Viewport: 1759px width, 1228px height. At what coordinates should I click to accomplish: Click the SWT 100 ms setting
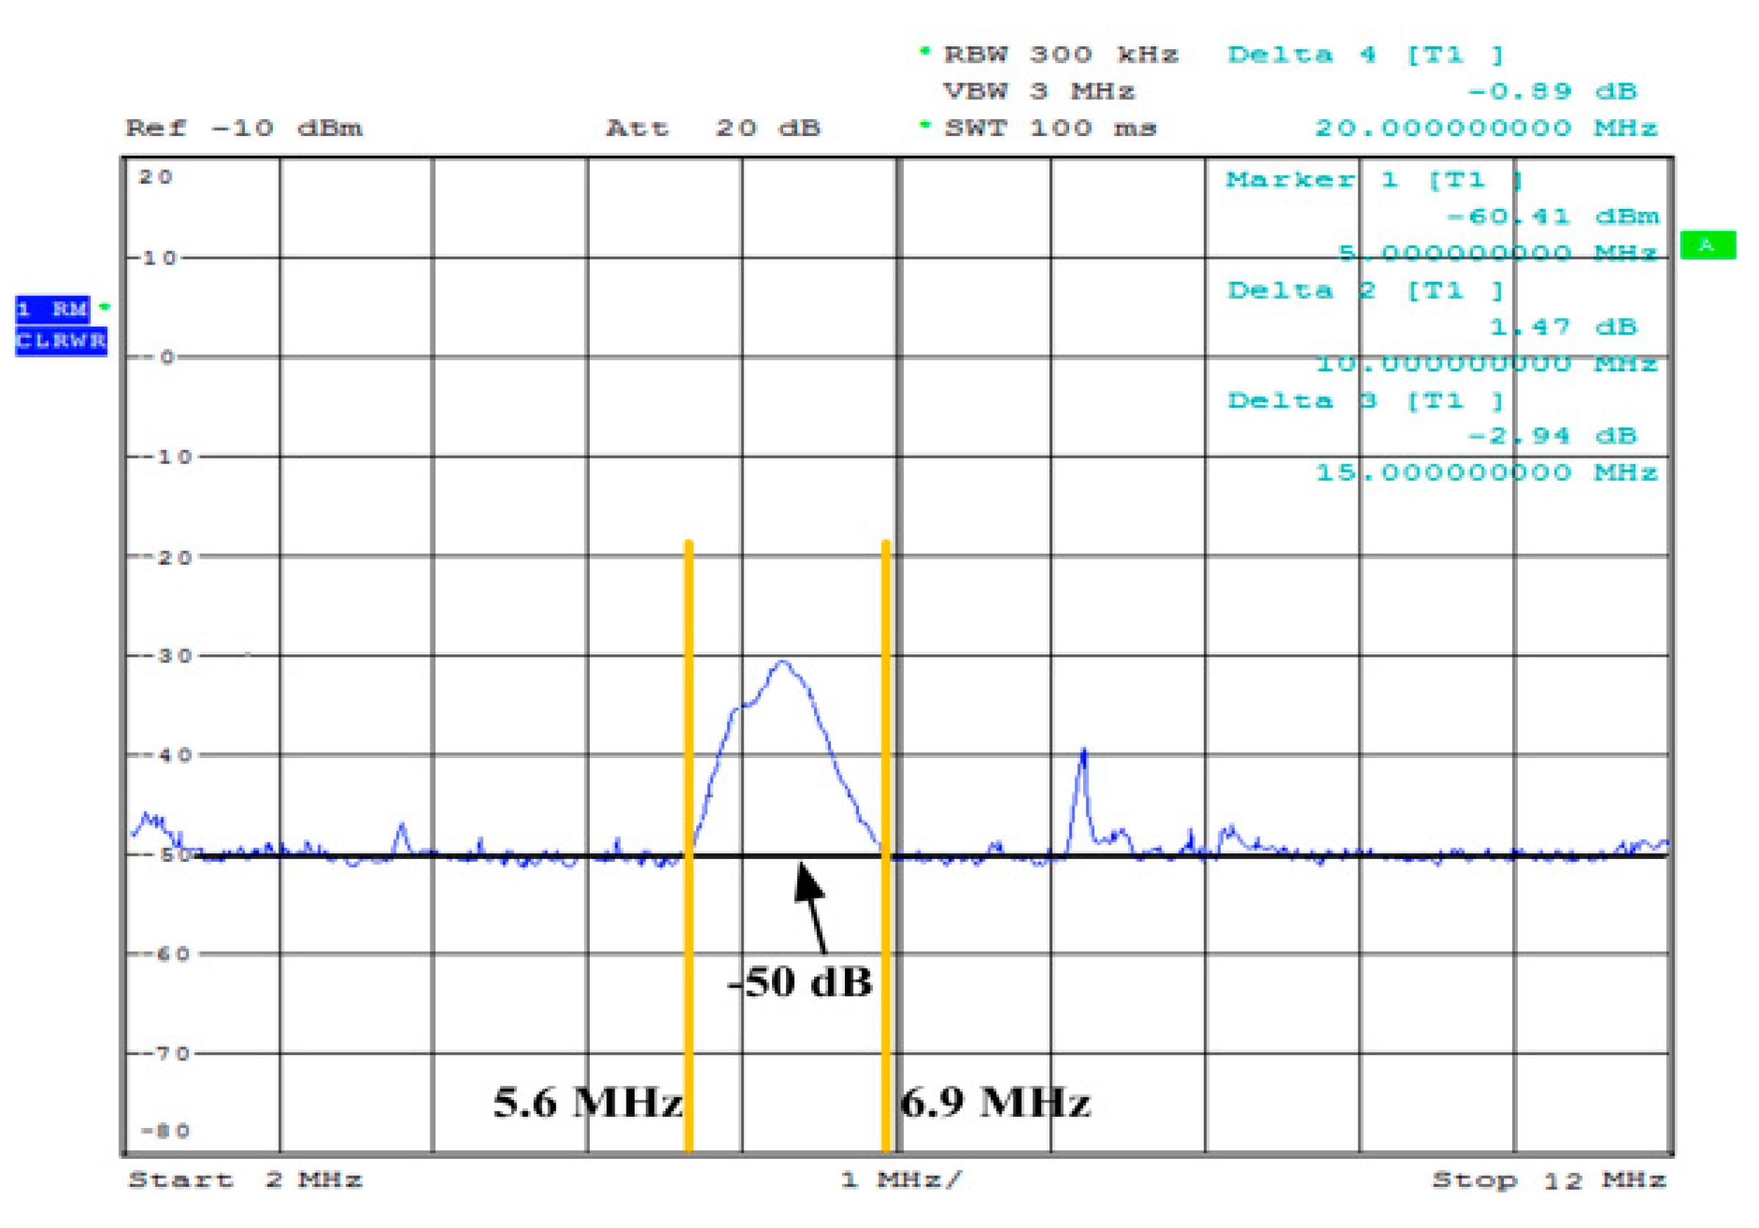point(1049,128)
